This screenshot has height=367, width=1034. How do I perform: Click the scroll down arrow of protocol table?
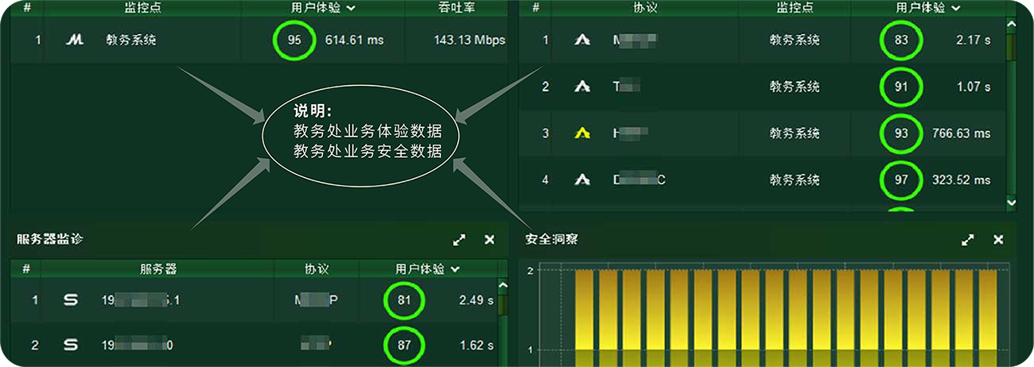point(1011,203)
